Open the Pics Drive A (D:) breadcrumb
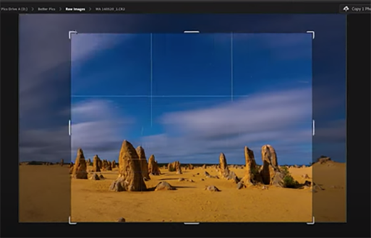This screenshot has width=371, height=238. (x=14, y=9)
